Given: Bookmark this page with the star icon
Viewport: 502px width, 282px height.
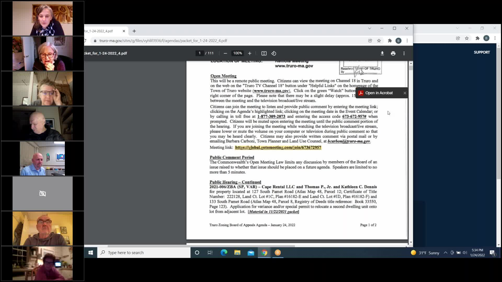Looking at the screenshot, I should [379, 41].
